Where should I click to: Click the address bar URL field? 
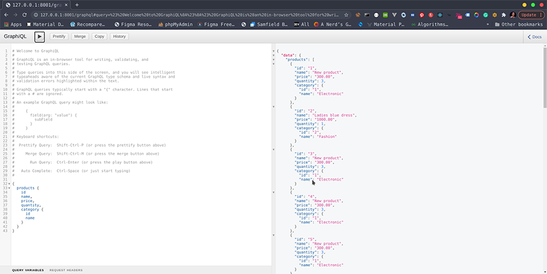click(189, 15)
